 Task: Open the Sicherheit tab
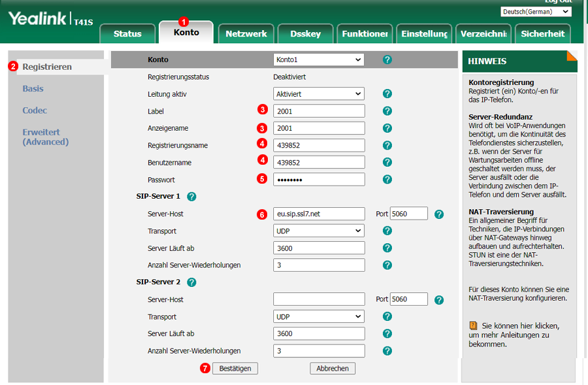543,33
